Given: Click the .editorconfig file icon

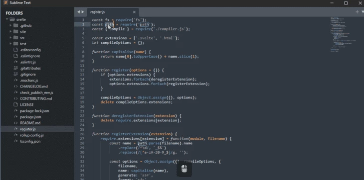Looking at the screenshot, I should point(16,50).
